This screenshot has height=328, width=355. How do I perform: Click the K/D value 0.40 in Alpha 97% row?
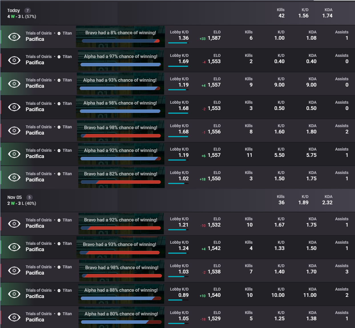coord(279,61)
